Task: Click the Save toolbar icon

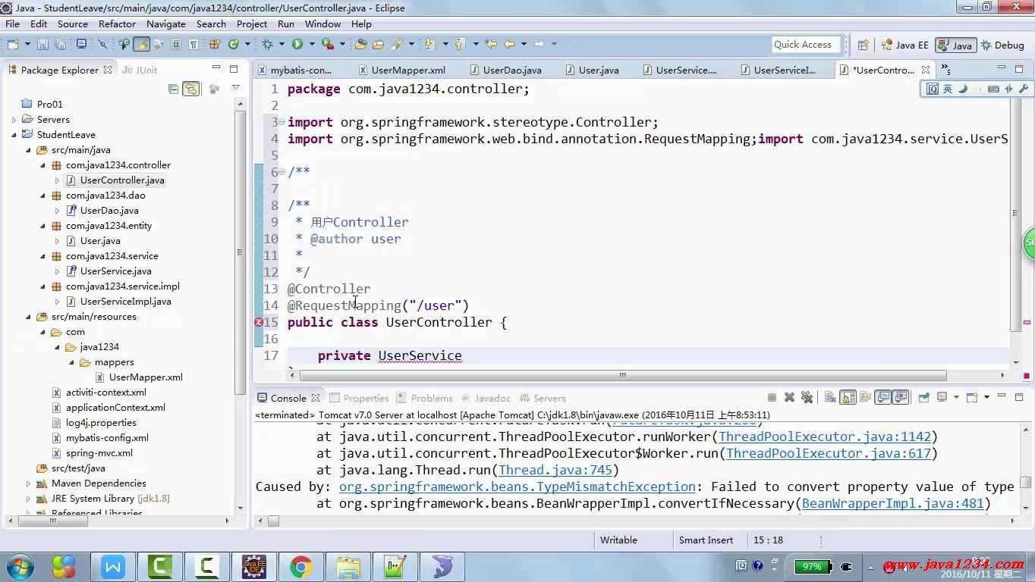Action: [x=42, y=44]
